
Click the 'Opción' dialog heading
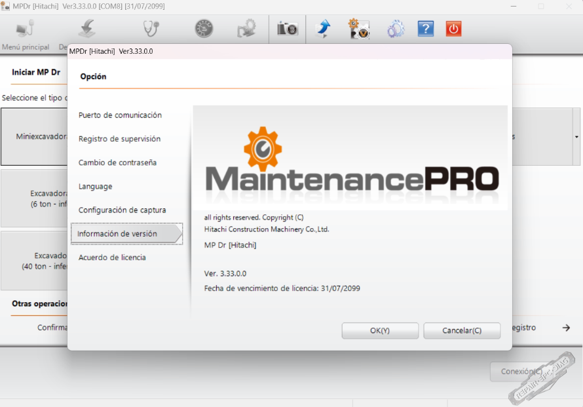click(93, 76)
